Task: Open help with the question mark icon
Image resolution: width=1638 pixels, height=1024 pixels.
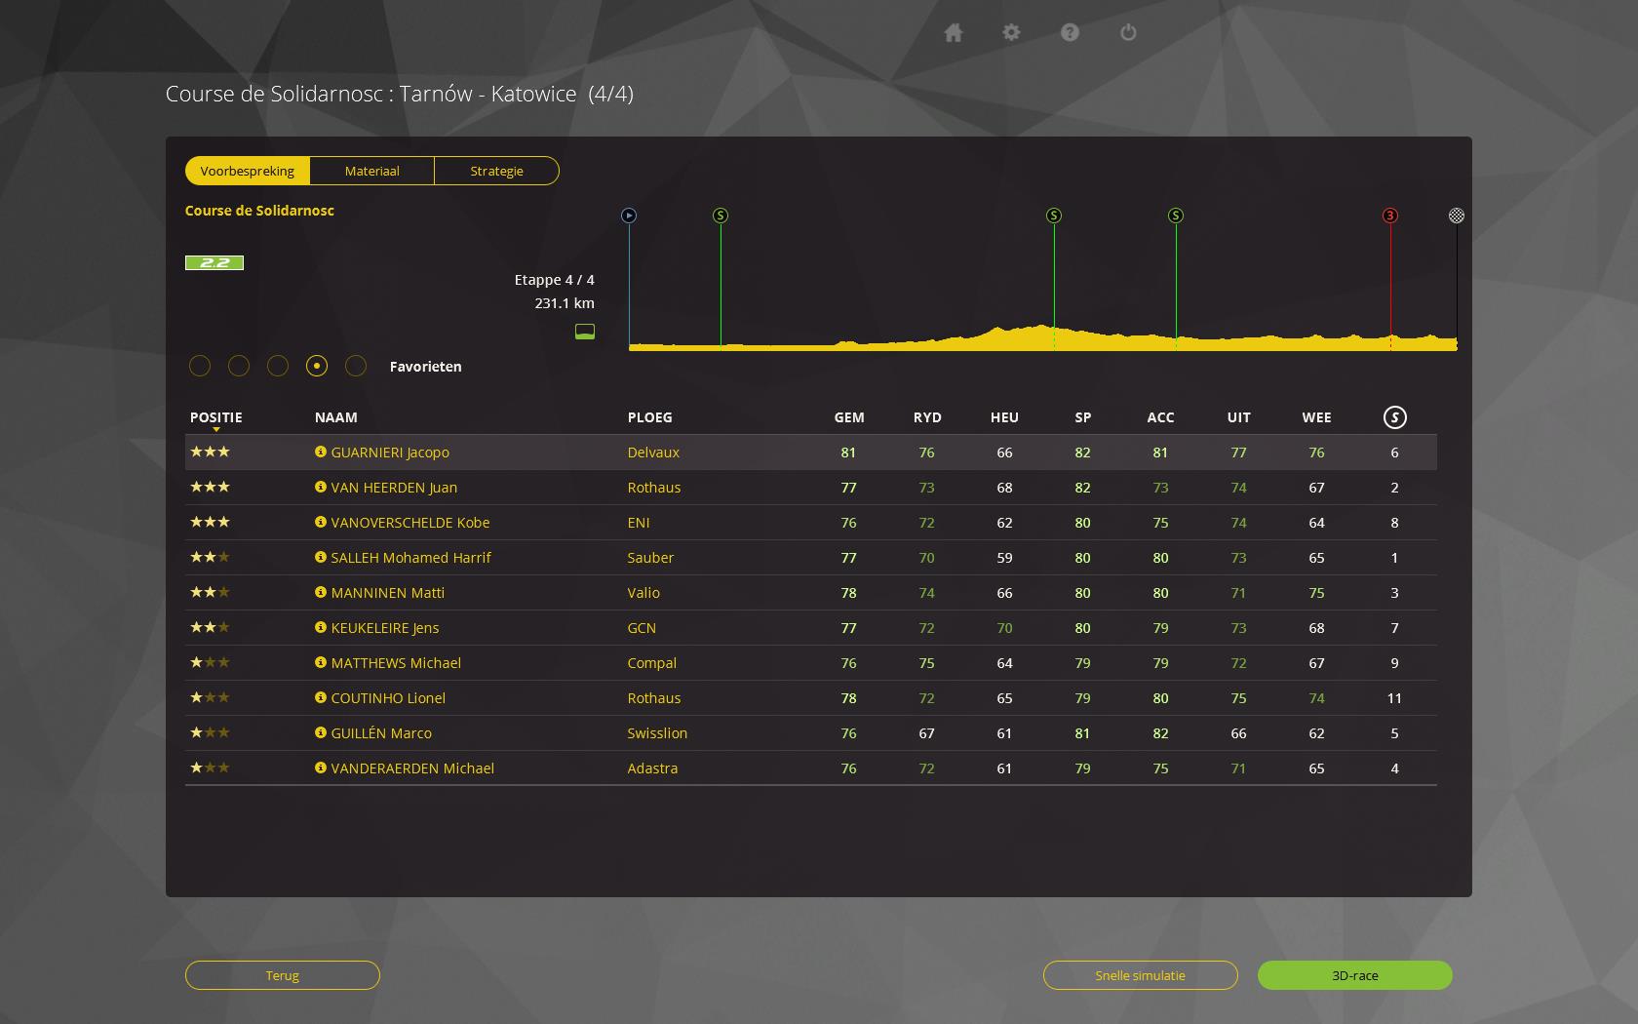Action: [1070, 33]
